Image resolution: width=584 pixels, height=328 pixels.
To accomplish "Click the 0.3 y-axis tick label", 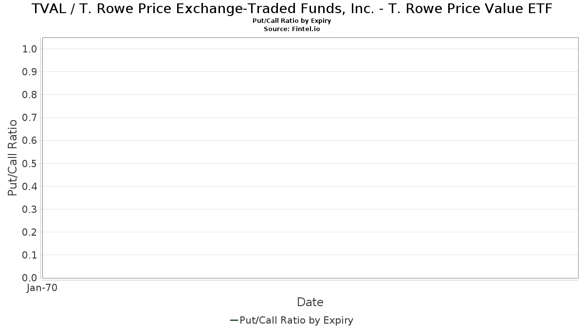I will 30,209.
